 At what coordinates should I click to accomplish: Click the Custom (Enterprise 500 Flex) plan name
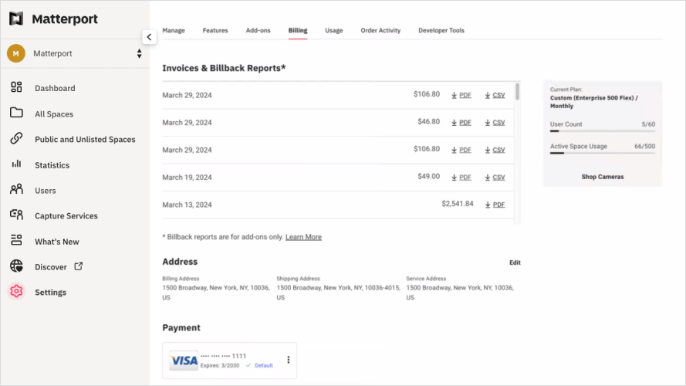(593, 102)
